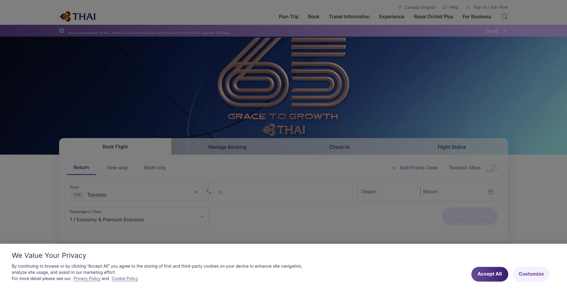Enable the Redeem Miles toggle
This screenshot has height=293, width=567.
coord(491,168)
